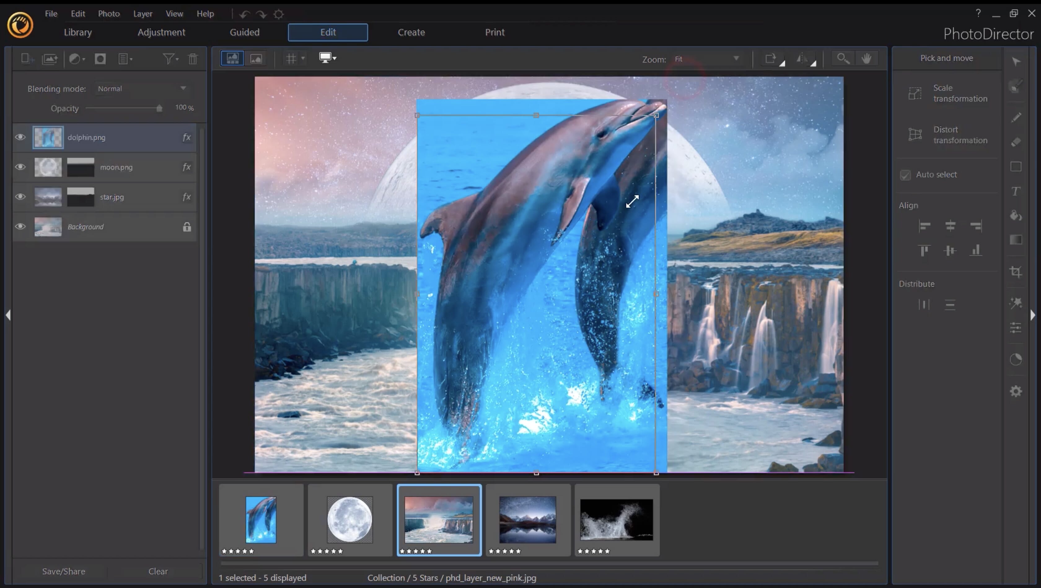1041x588 pixels.
Task: Click the center vertical distribution icon
Action: point(950,304)
